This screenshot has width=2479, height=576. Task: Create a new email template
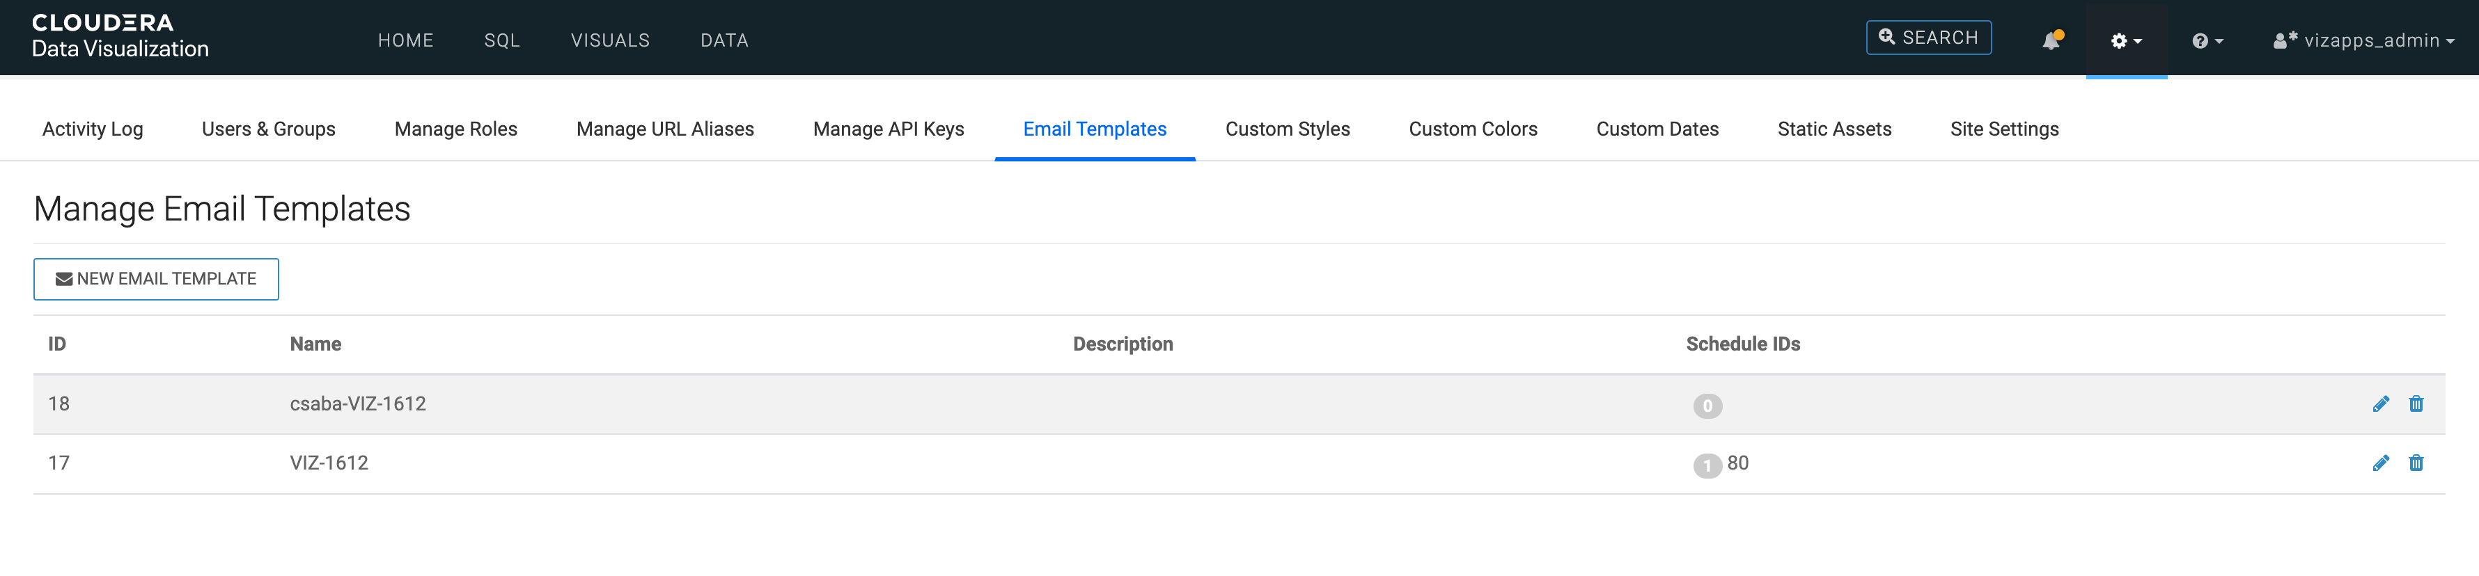tap(156, 279)
